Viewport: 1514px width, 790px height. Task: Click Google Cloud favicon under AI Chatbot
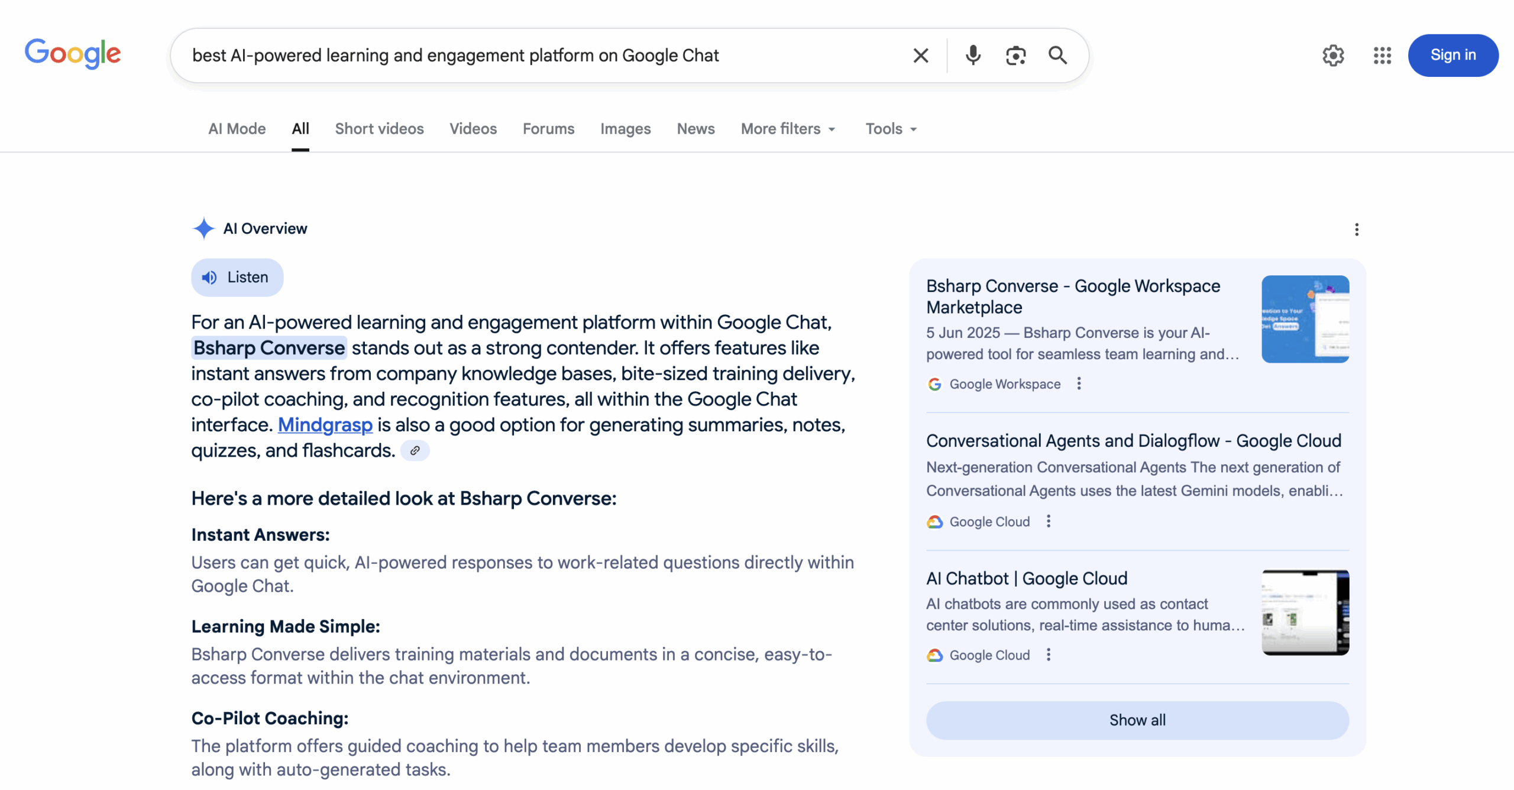pos(934,655)
